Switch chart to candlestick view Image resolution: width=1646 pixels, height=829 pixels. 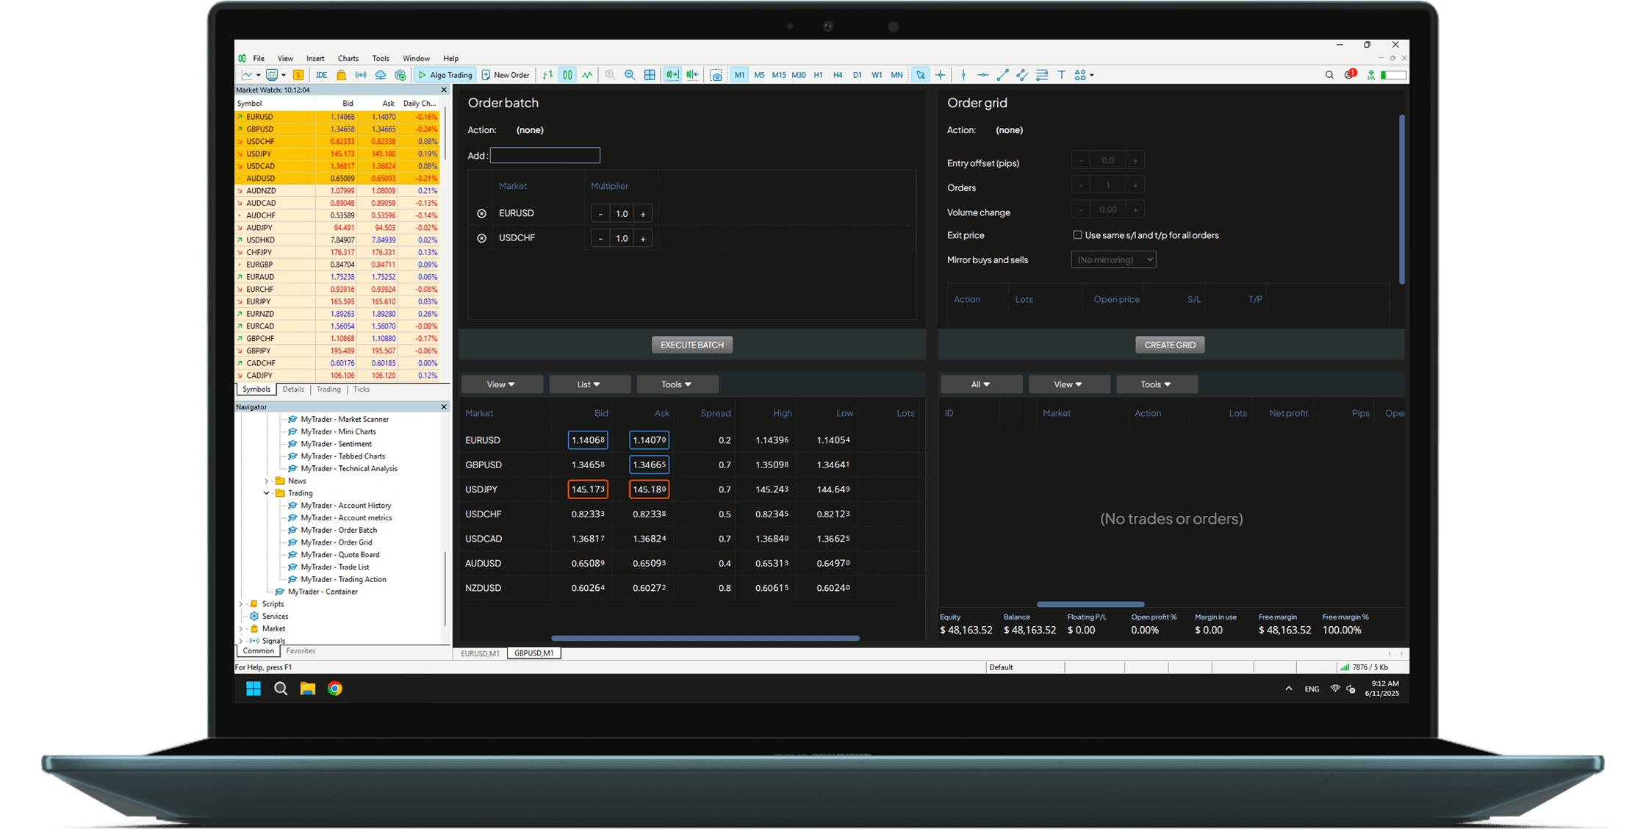pyautogui.click(x=567, y=74)
